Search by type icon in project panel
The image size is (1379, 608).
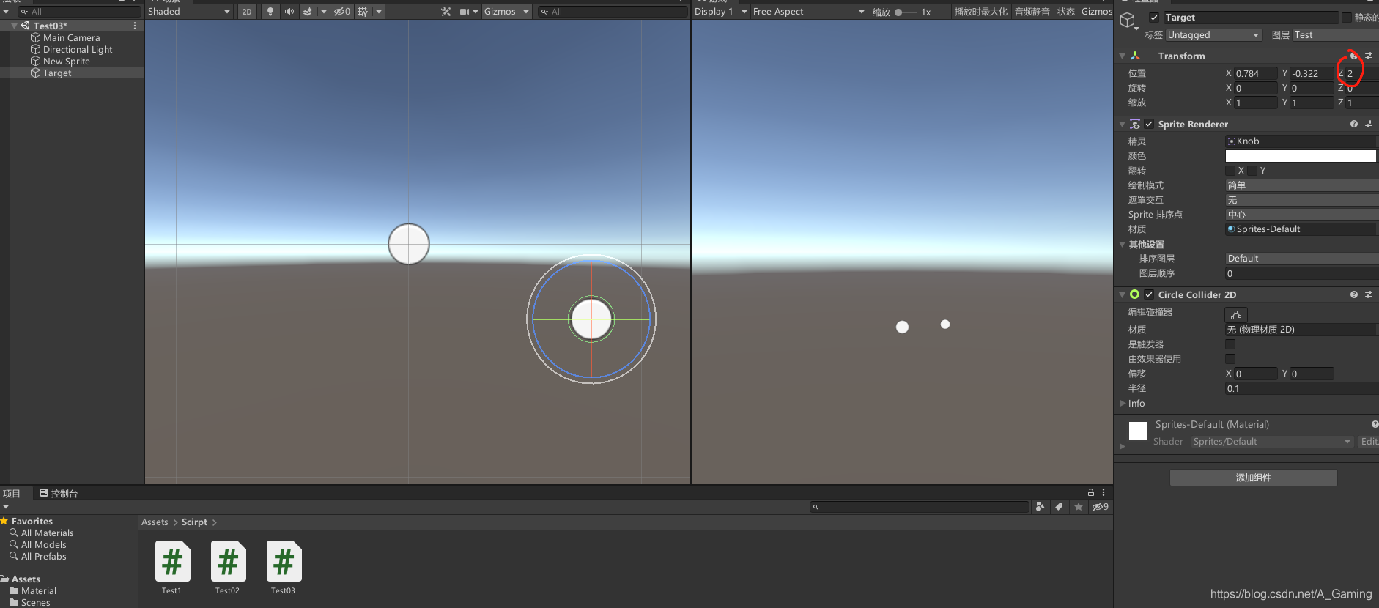[1040, 507]
